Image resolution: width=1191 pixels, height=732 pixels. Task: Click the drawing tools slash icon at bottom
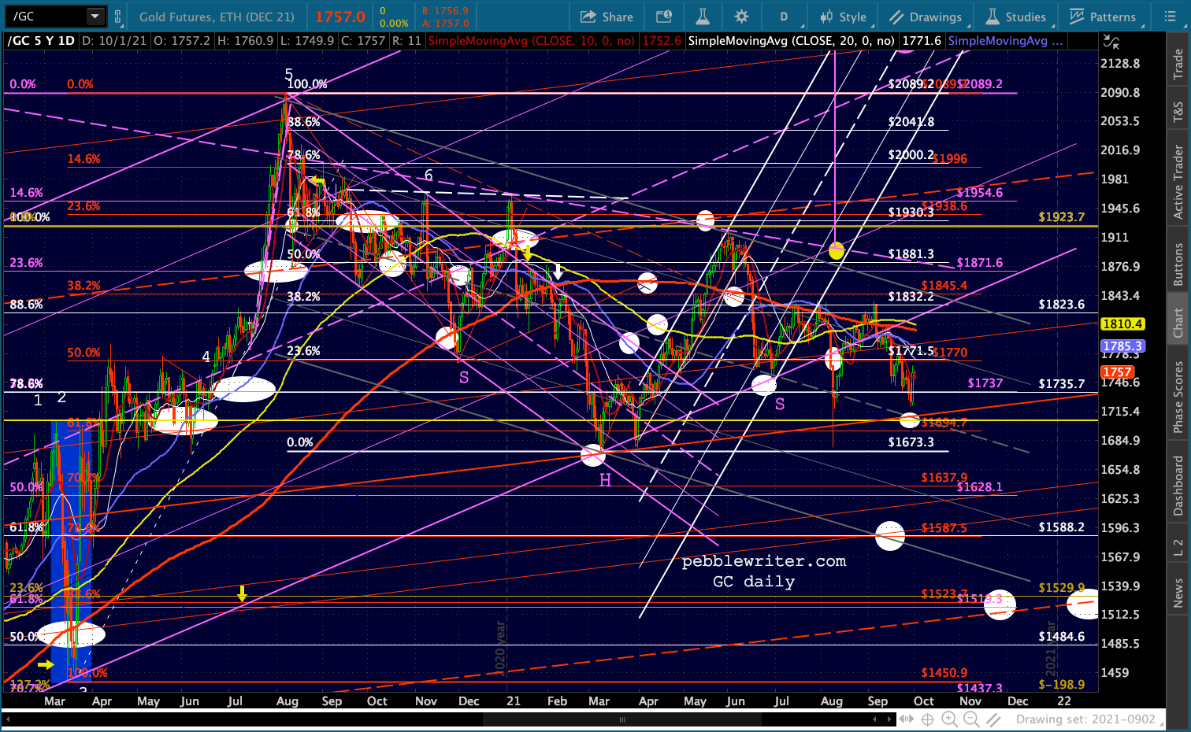[994, 719]
